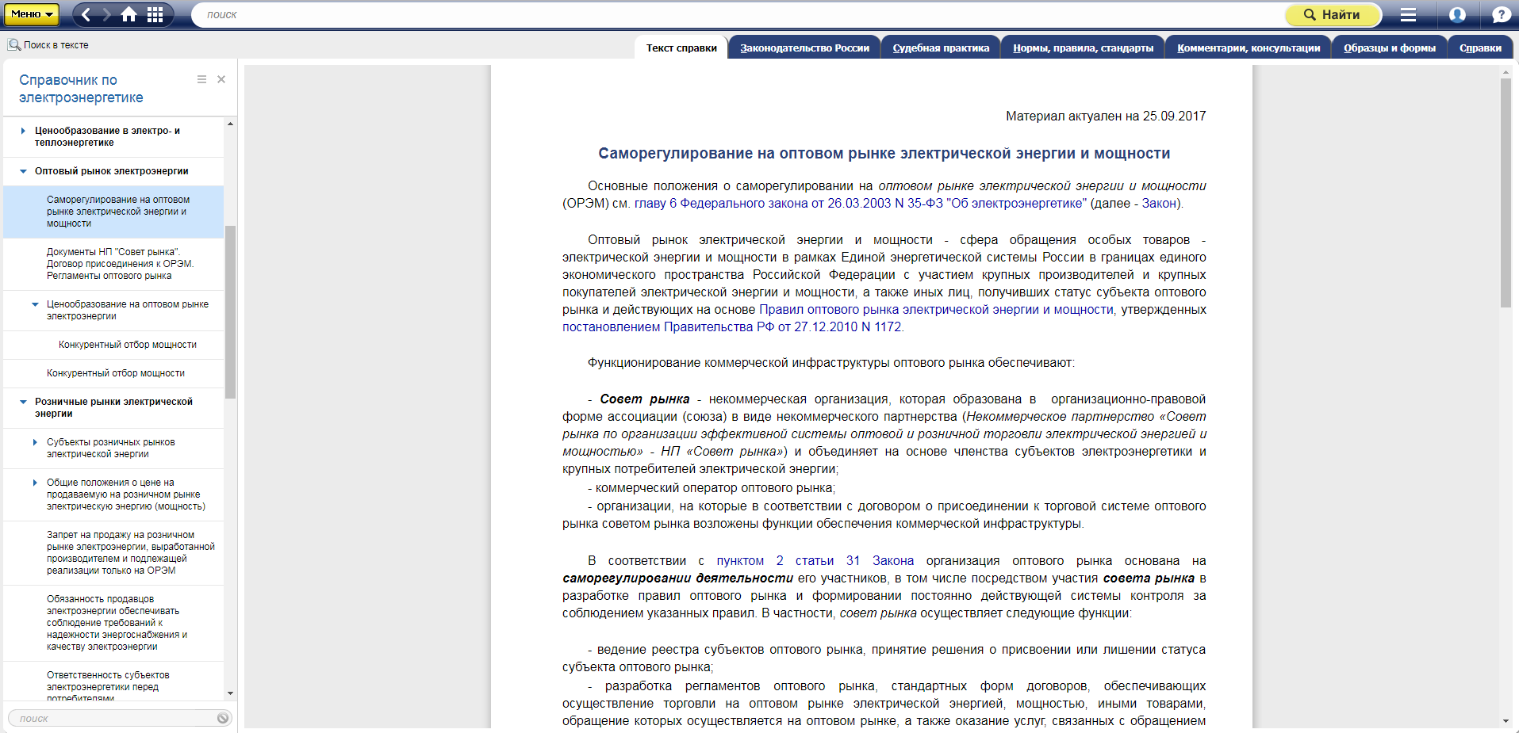Open link пунктом 2 статьи 31 Закона
This screenshot has width=1519, height=733.
[815, 561]
